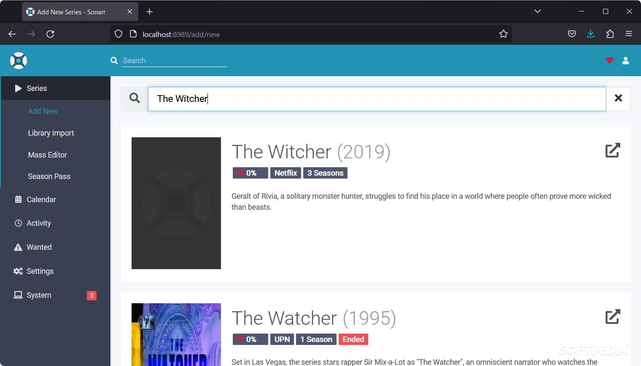
Task: Click the header Search input field
Action: 175,61
